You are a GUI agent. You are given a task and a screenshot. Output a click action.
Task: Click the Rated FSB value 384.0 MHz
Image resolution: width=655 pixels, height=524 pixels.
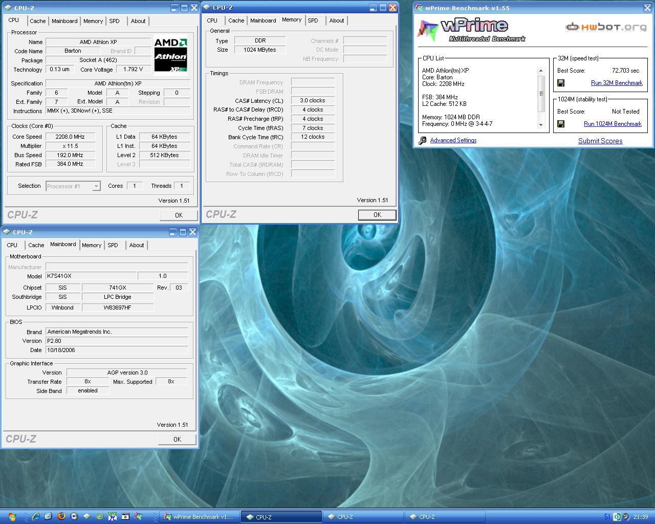click(x=71, y=164)
